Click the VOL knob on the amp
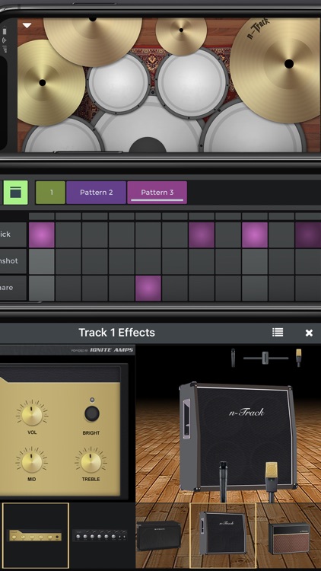The width and height of the screenshot is (321, 571). (32, 416)
